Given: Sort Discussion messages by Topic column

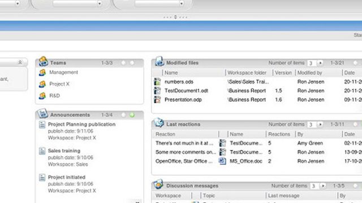Looking at the screenshot, I should point(209,196).
